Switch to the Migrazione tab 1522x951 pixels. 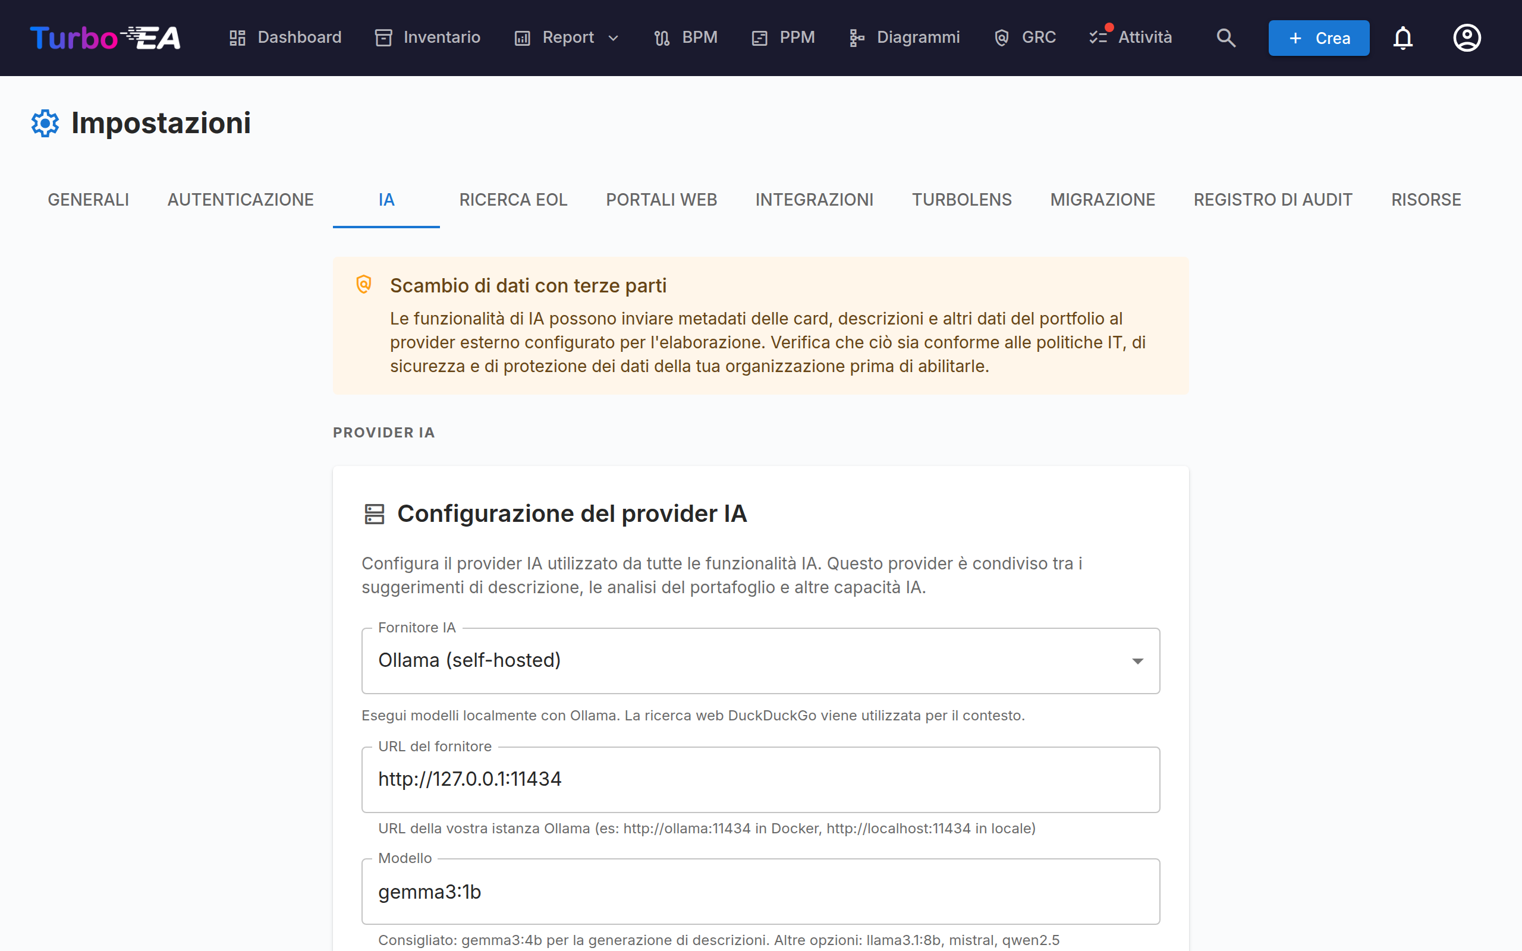coord(1102,200)
